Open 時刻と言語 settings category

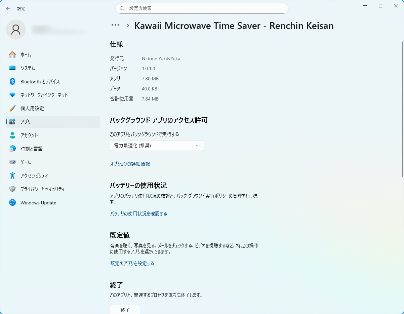pos(31,149)
